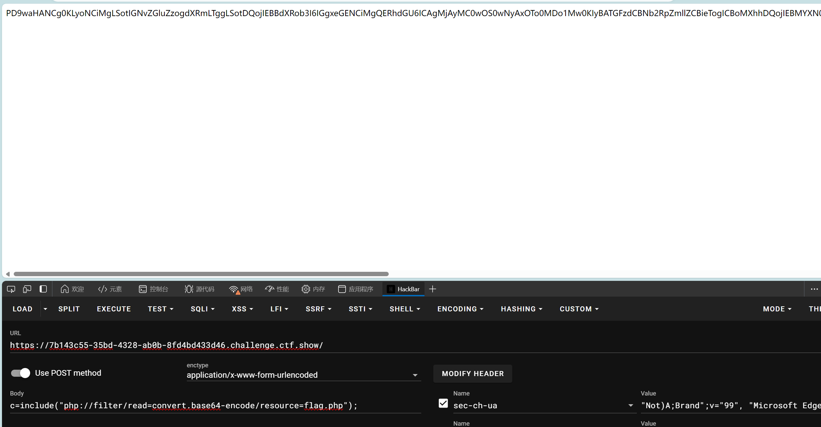Open DevTools more options ellipsis
821x427 pixels.
click(x=814, y=289)
